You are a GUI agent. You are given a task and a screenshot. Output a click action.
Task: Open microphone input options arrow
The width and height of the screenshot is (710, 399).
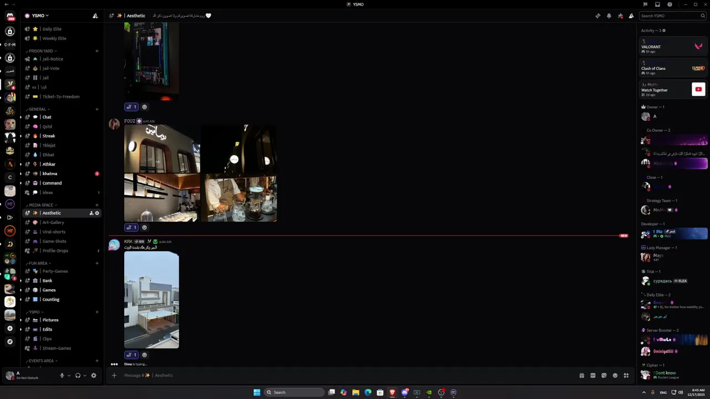coord(69,375)
